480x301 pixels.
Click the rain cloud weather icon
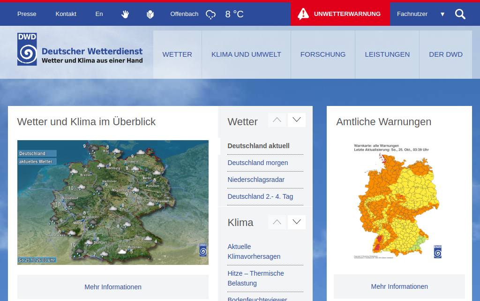tap(210, 15)
